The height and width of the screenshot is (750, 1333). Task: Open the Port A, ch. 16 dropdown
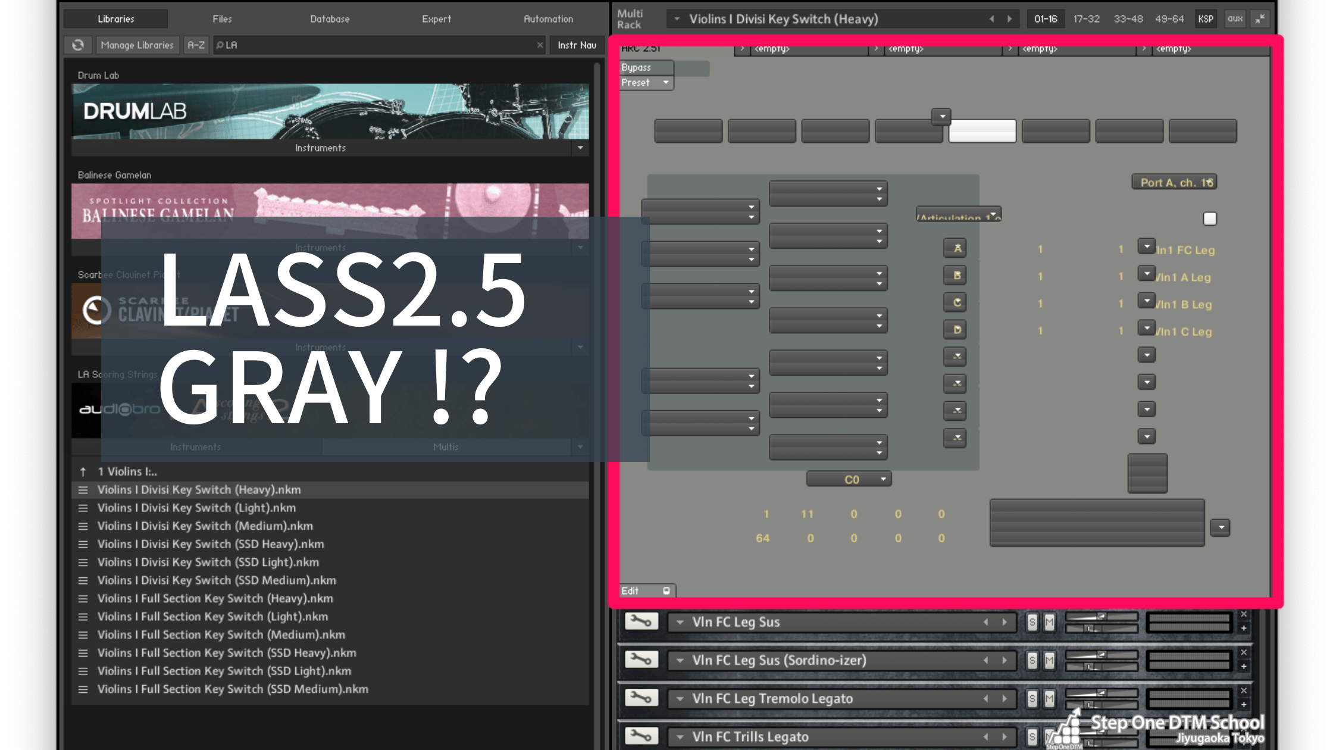(1174, 182)
